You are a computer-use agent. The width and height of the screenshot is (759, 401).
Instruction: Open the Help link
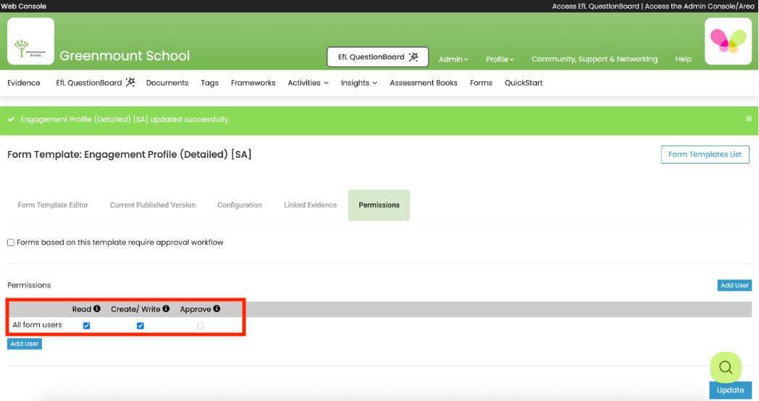tap(684, 59)
